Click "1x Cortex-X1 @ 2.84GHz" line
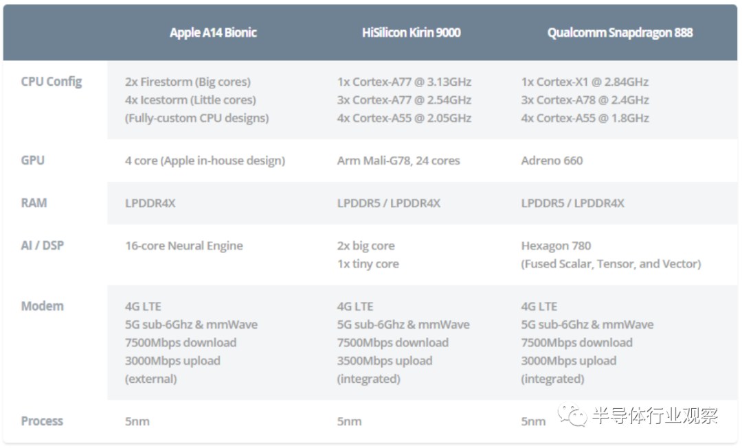 coord(585,82)
